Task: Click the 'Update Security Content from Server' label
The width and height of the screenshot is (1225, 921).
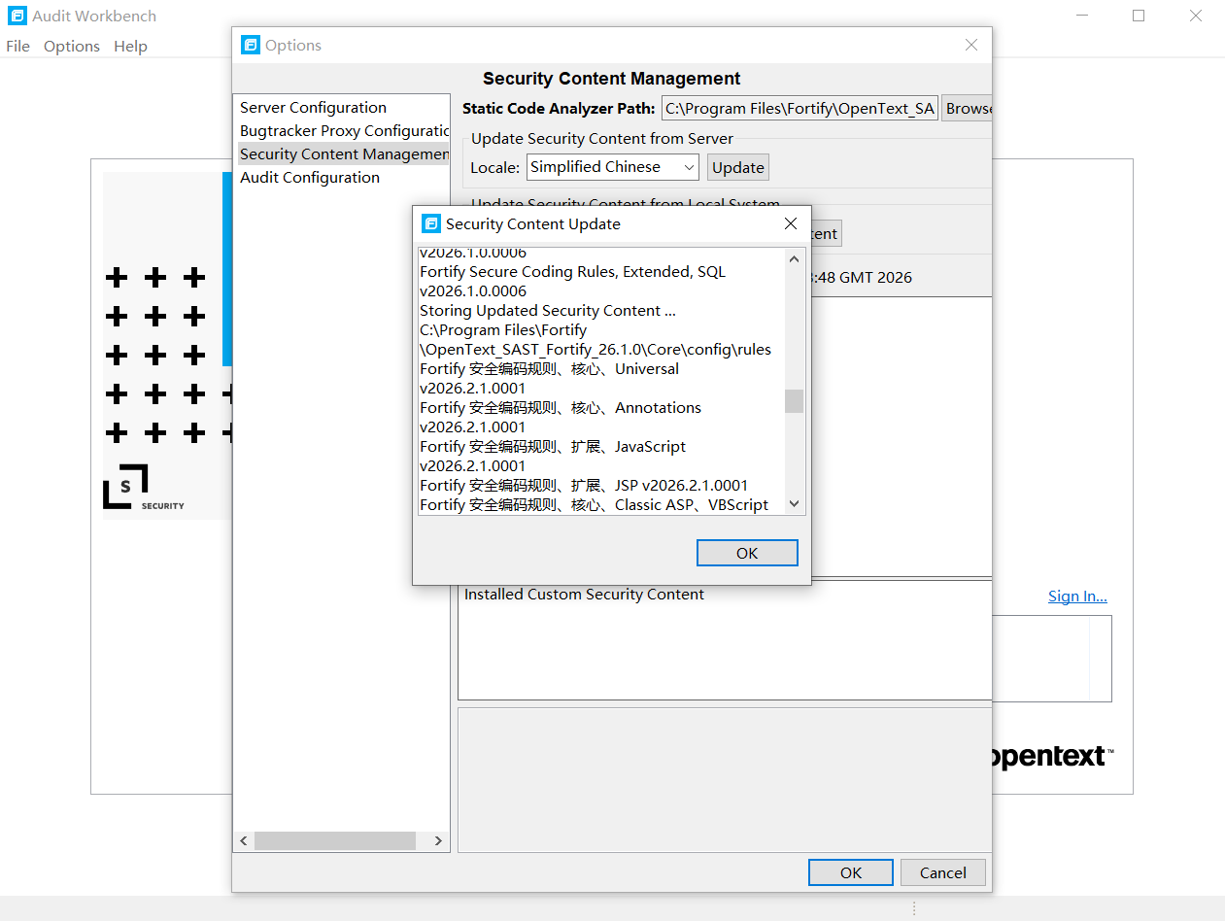Action: click(x=602, y=139)
